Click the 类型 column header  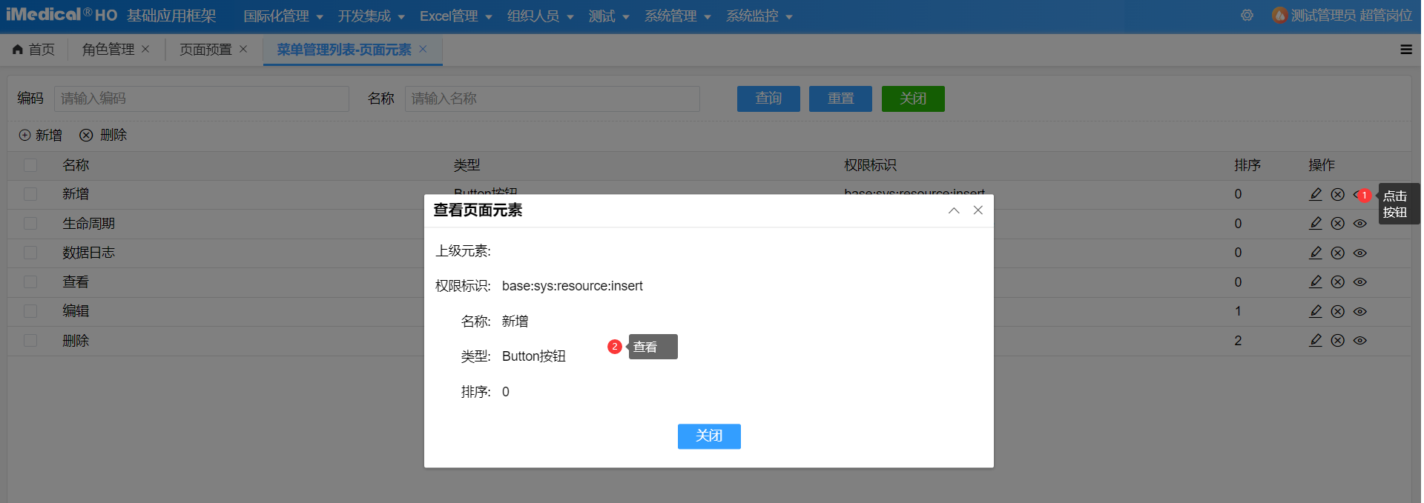point(467,165)
